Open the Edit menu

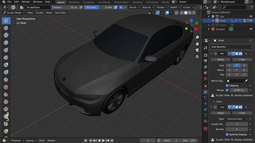16,2
